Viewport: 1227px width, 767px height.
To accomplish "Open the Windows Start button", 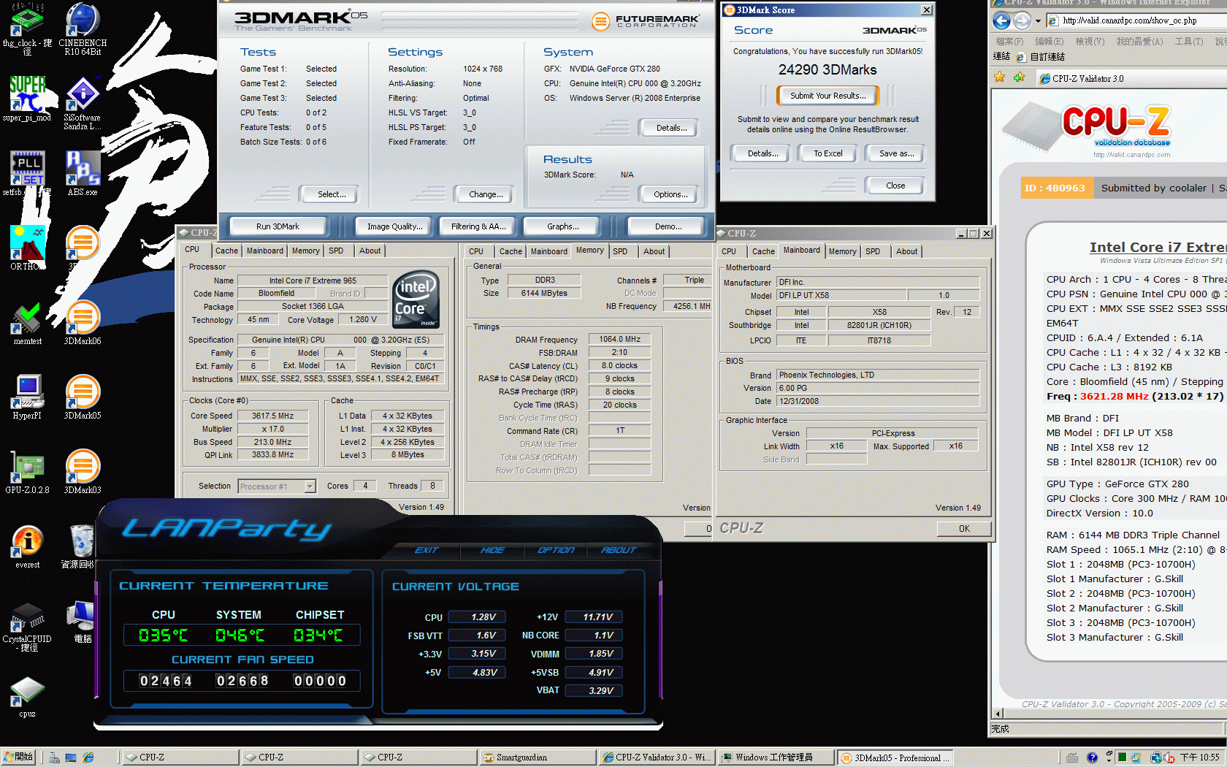I will [18, 758].
